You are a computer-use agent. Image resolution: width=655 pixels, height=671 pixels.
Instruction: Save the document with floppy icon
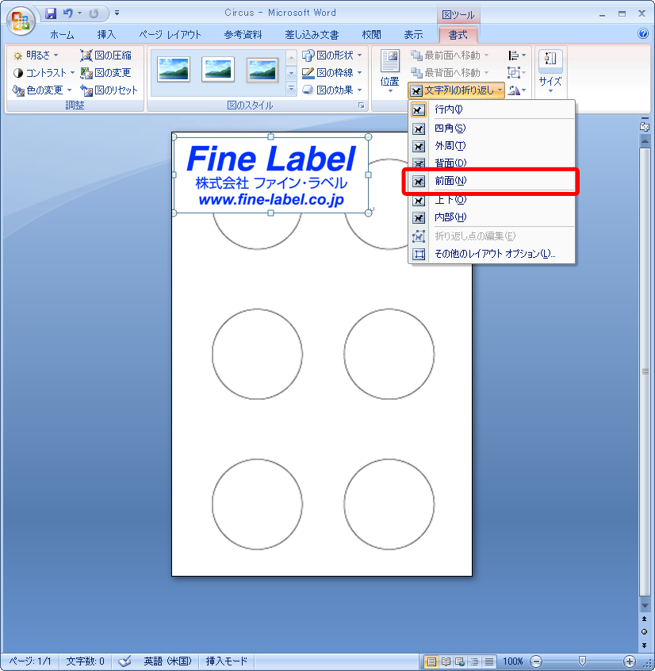click(x=51, y=13)
